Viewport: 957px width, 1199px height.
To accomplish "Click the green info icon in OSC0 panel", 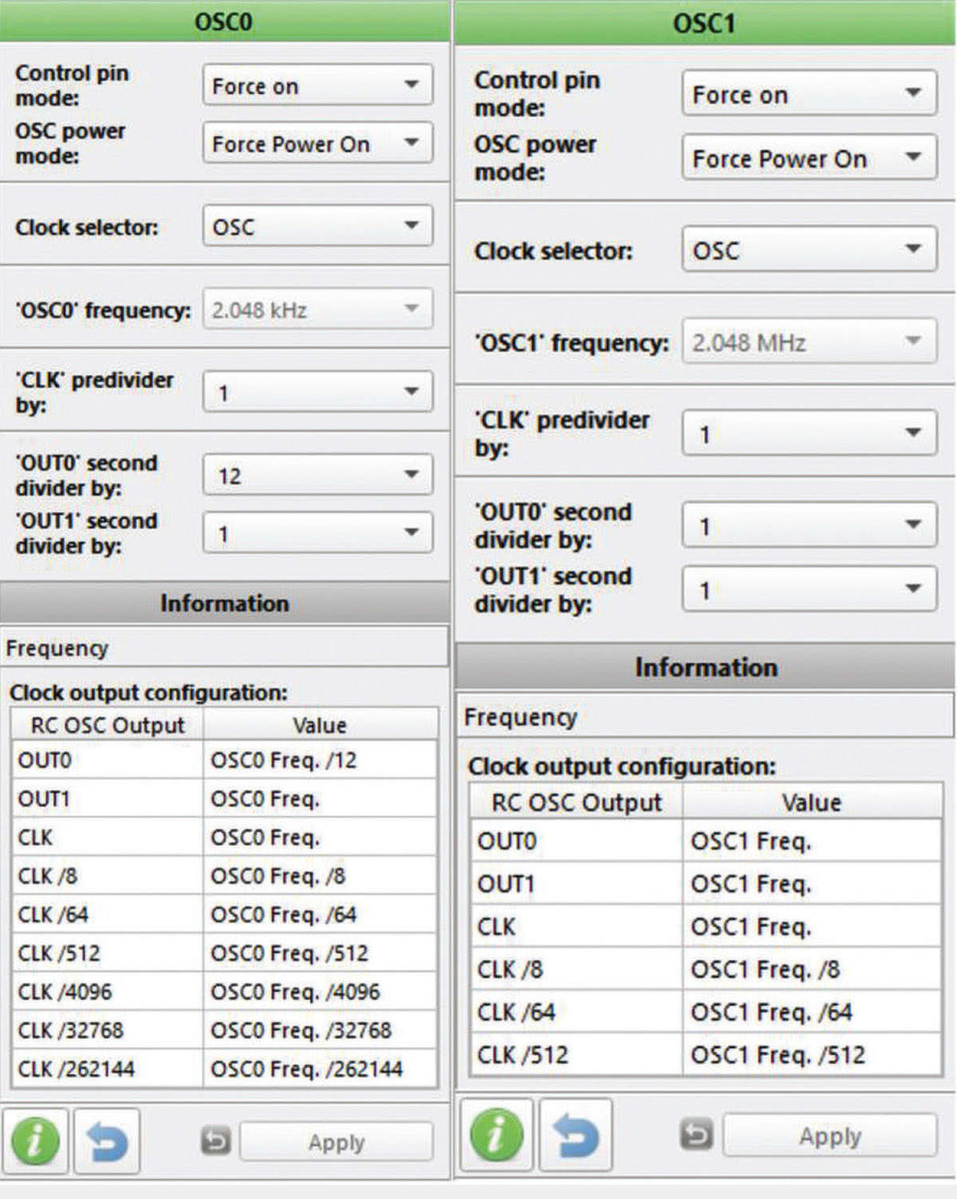I will 34,1141.
